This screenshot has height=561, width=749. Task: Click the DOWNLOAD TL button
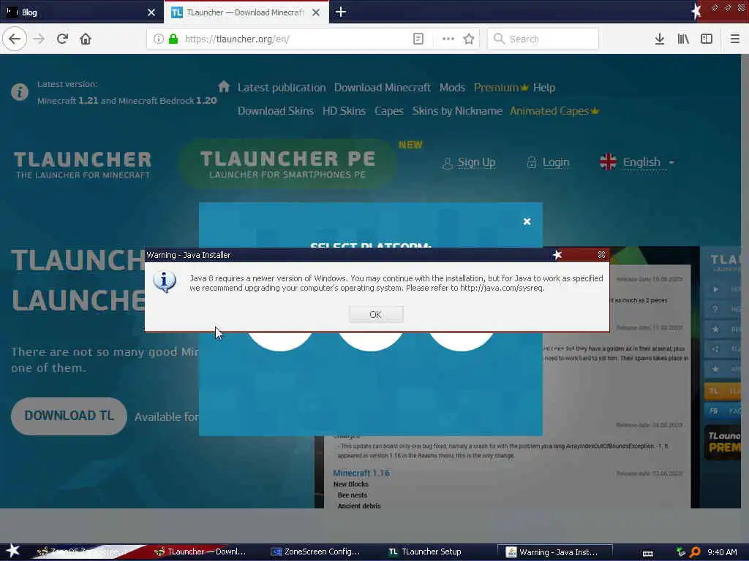69,416
